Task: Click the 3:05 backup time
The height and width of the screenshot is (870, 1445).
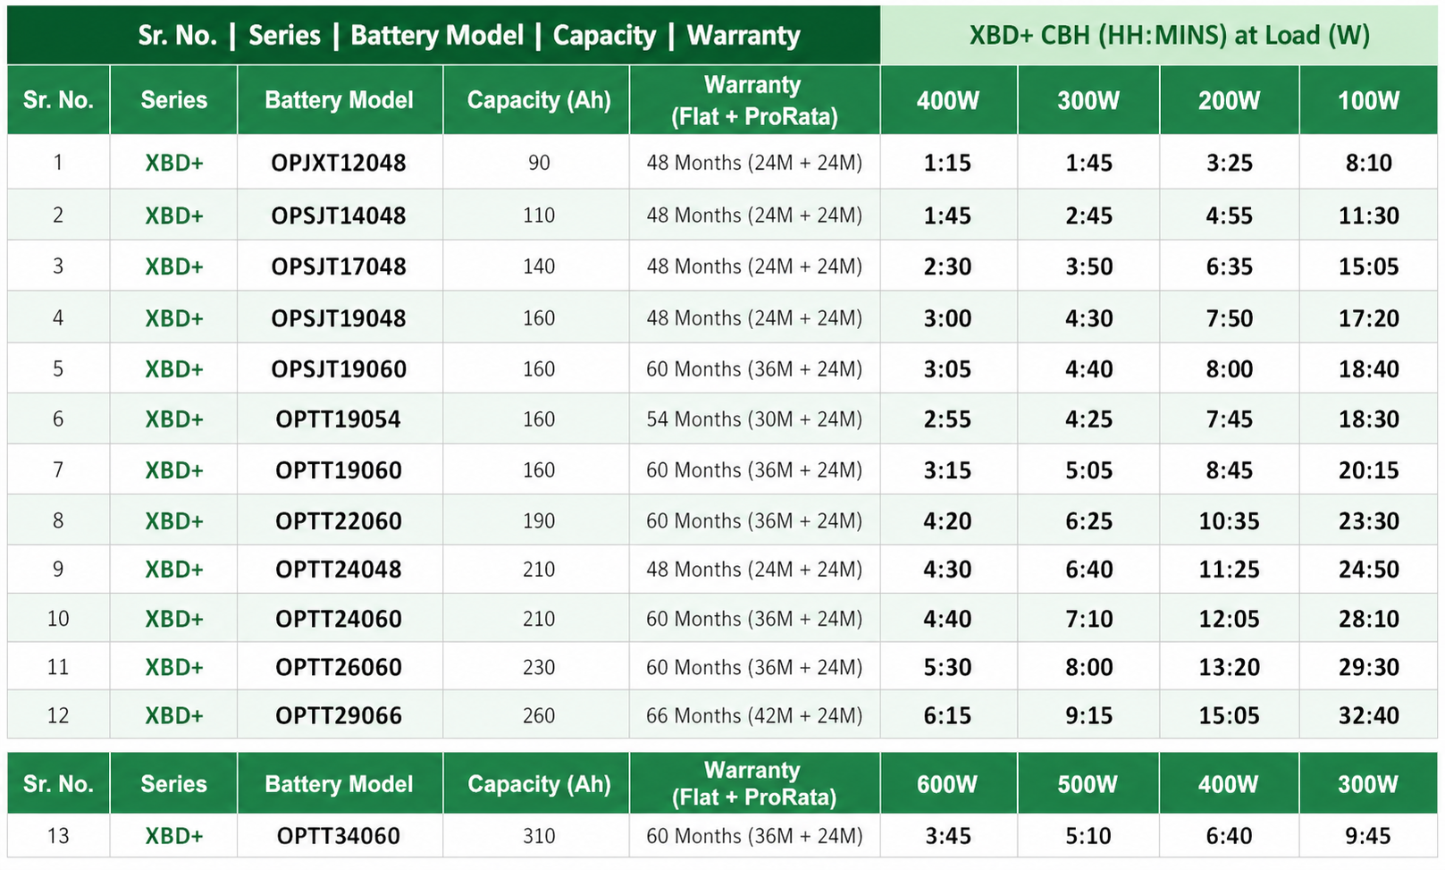Action: (x=947, y=369)
